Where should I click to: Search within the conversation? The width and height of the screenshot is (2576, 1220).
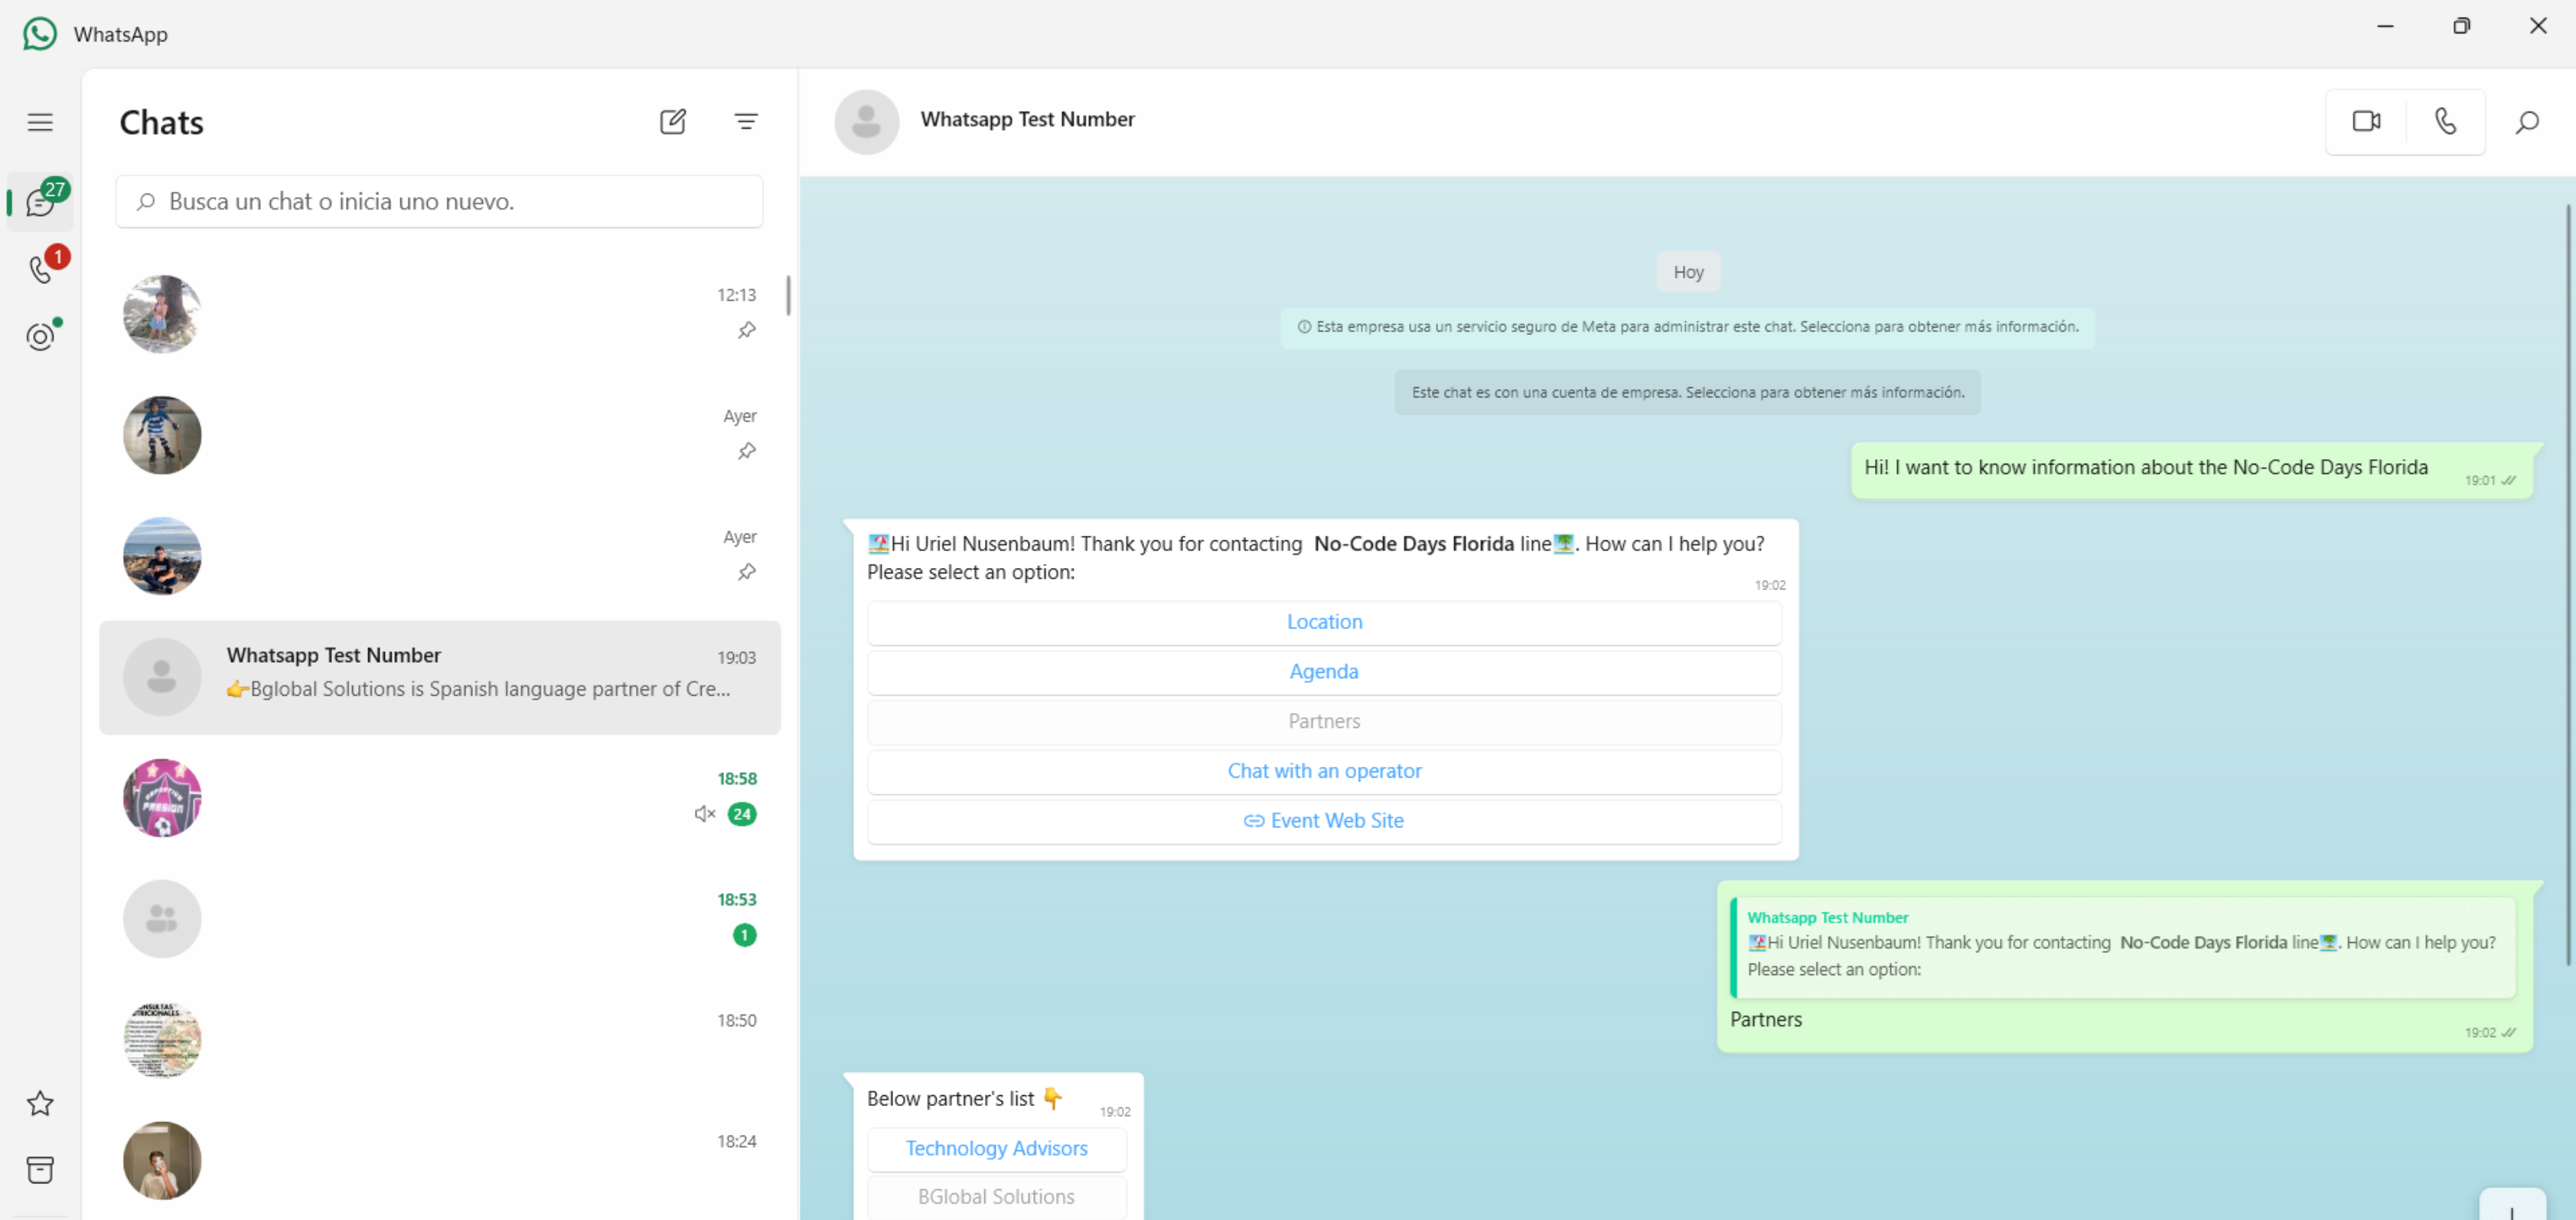(x=2527, y=122)
